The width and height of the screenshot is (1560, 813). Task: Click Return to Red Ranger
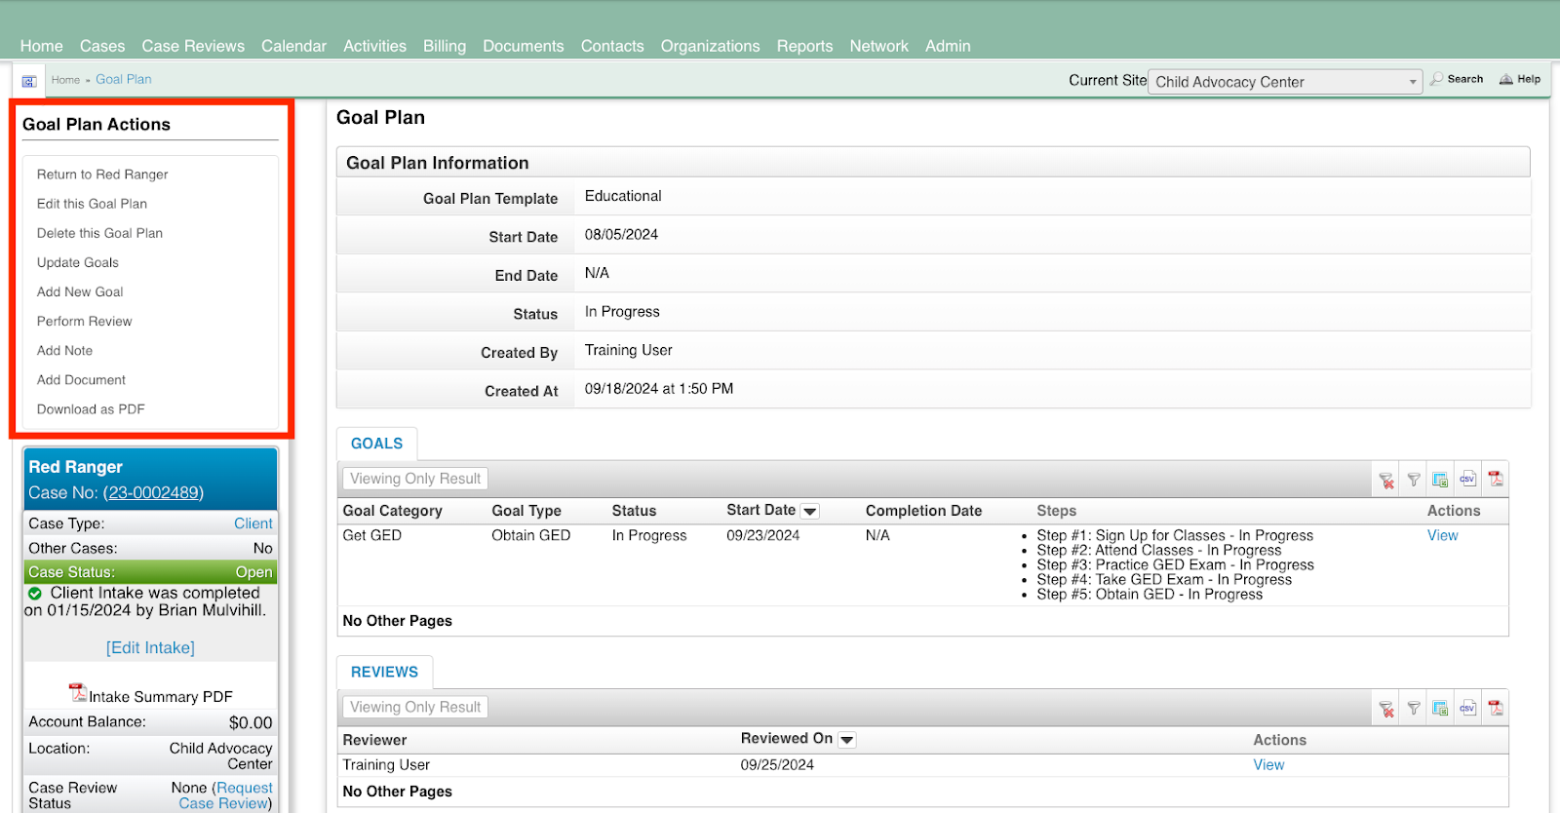[102, 174]
